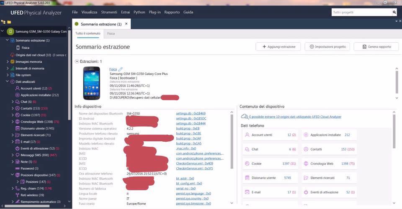Expand Intervalli di memoria tree node
Screen dimensions: 402x209
point(8,68)
